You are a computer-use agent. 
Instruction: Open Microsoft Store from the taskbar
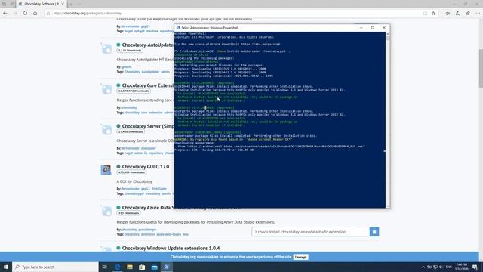tap(142, 267)
